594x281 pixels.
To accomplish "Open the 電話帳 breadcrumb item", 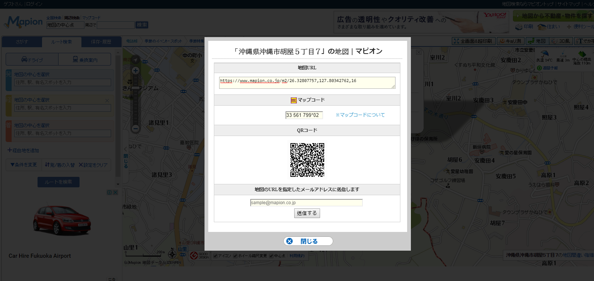I will pyautogui.click(x=132, y=41).
